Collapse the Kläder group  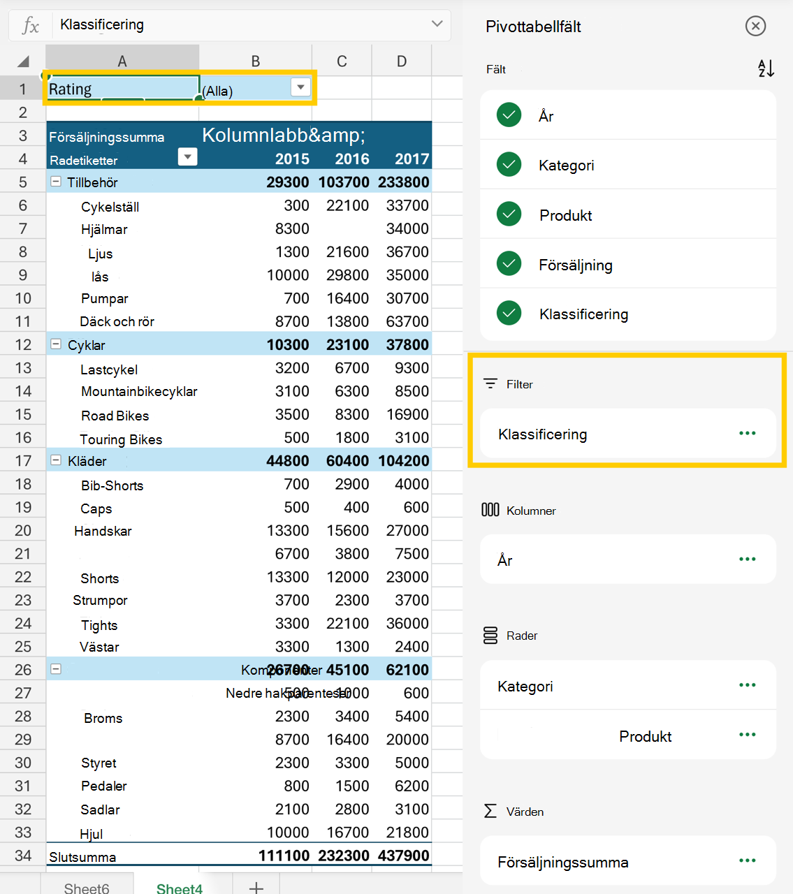click(56, 460)
